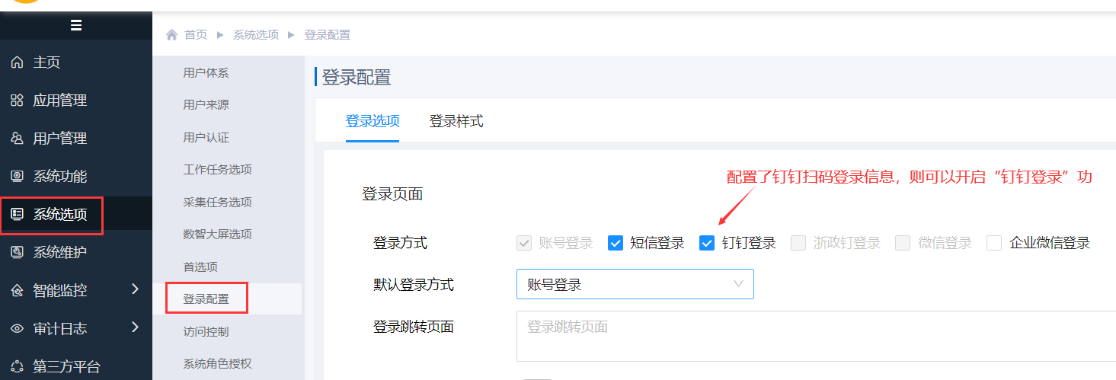The image size is (1116, 380).
Task: Click the 系统维护 icon in sidebar
Action: click(17, 252)
